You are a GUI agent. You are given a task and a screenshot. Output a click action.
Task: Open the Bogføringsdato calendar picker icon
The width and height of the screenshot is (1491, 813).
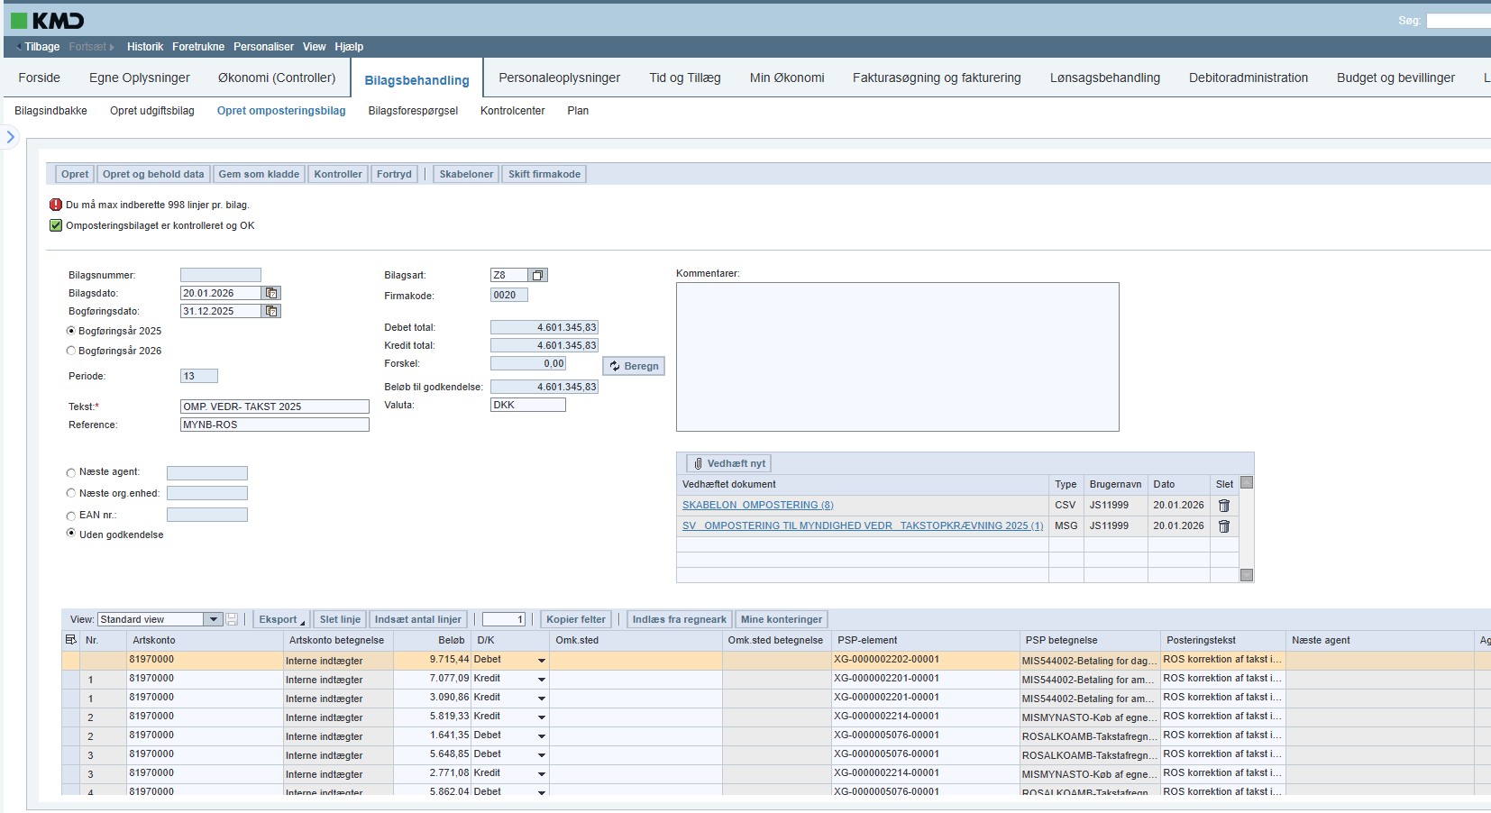click(271, 311)
